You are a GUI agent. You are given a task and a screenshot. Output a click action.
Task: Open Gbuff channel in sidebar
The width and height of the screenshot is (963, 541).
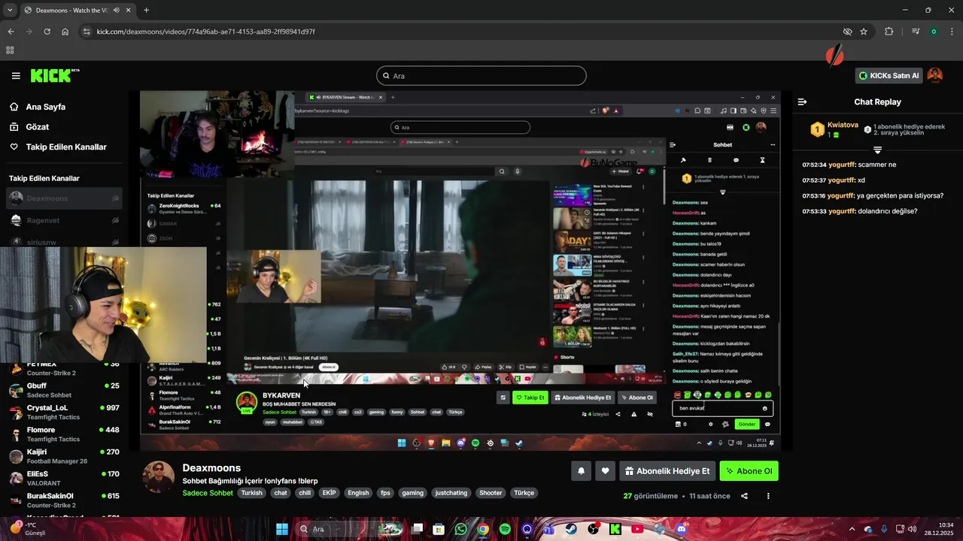pos(64,390)
